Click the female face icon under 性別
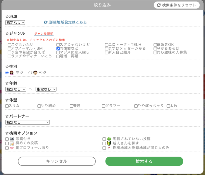Viewport: 205px width, 175px height. coord(12,73)
